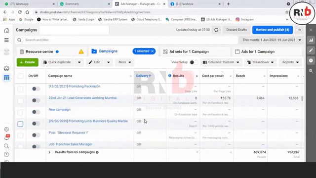Tick checkbox for Post: Stockiest Required row
316x178 pixels.
(x=20, y=135)
